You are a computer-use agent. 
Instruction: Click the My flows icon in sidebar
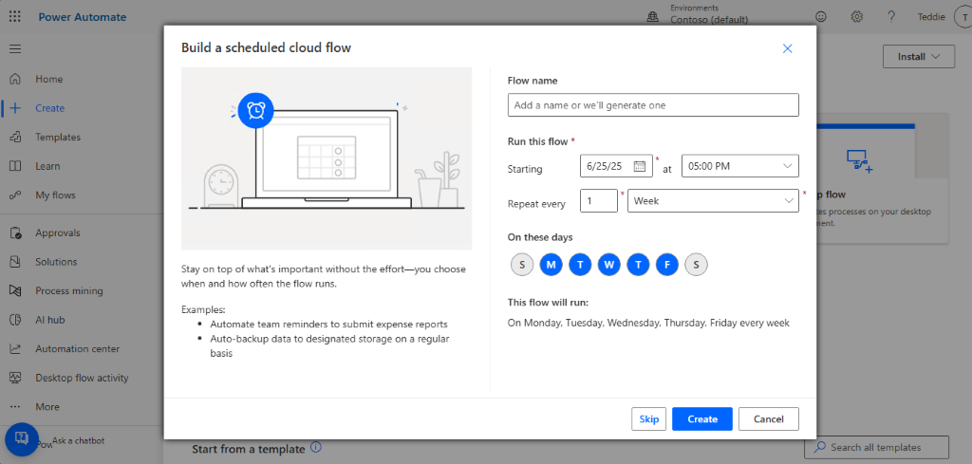[x=15, y=195]
